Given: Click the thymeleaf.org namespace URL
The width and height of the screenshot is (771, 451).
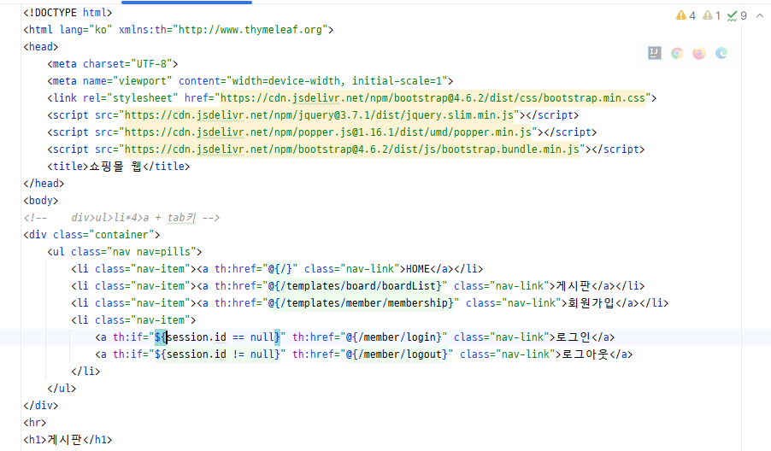Looking at the screenshot, I should (x=250, y=30).
